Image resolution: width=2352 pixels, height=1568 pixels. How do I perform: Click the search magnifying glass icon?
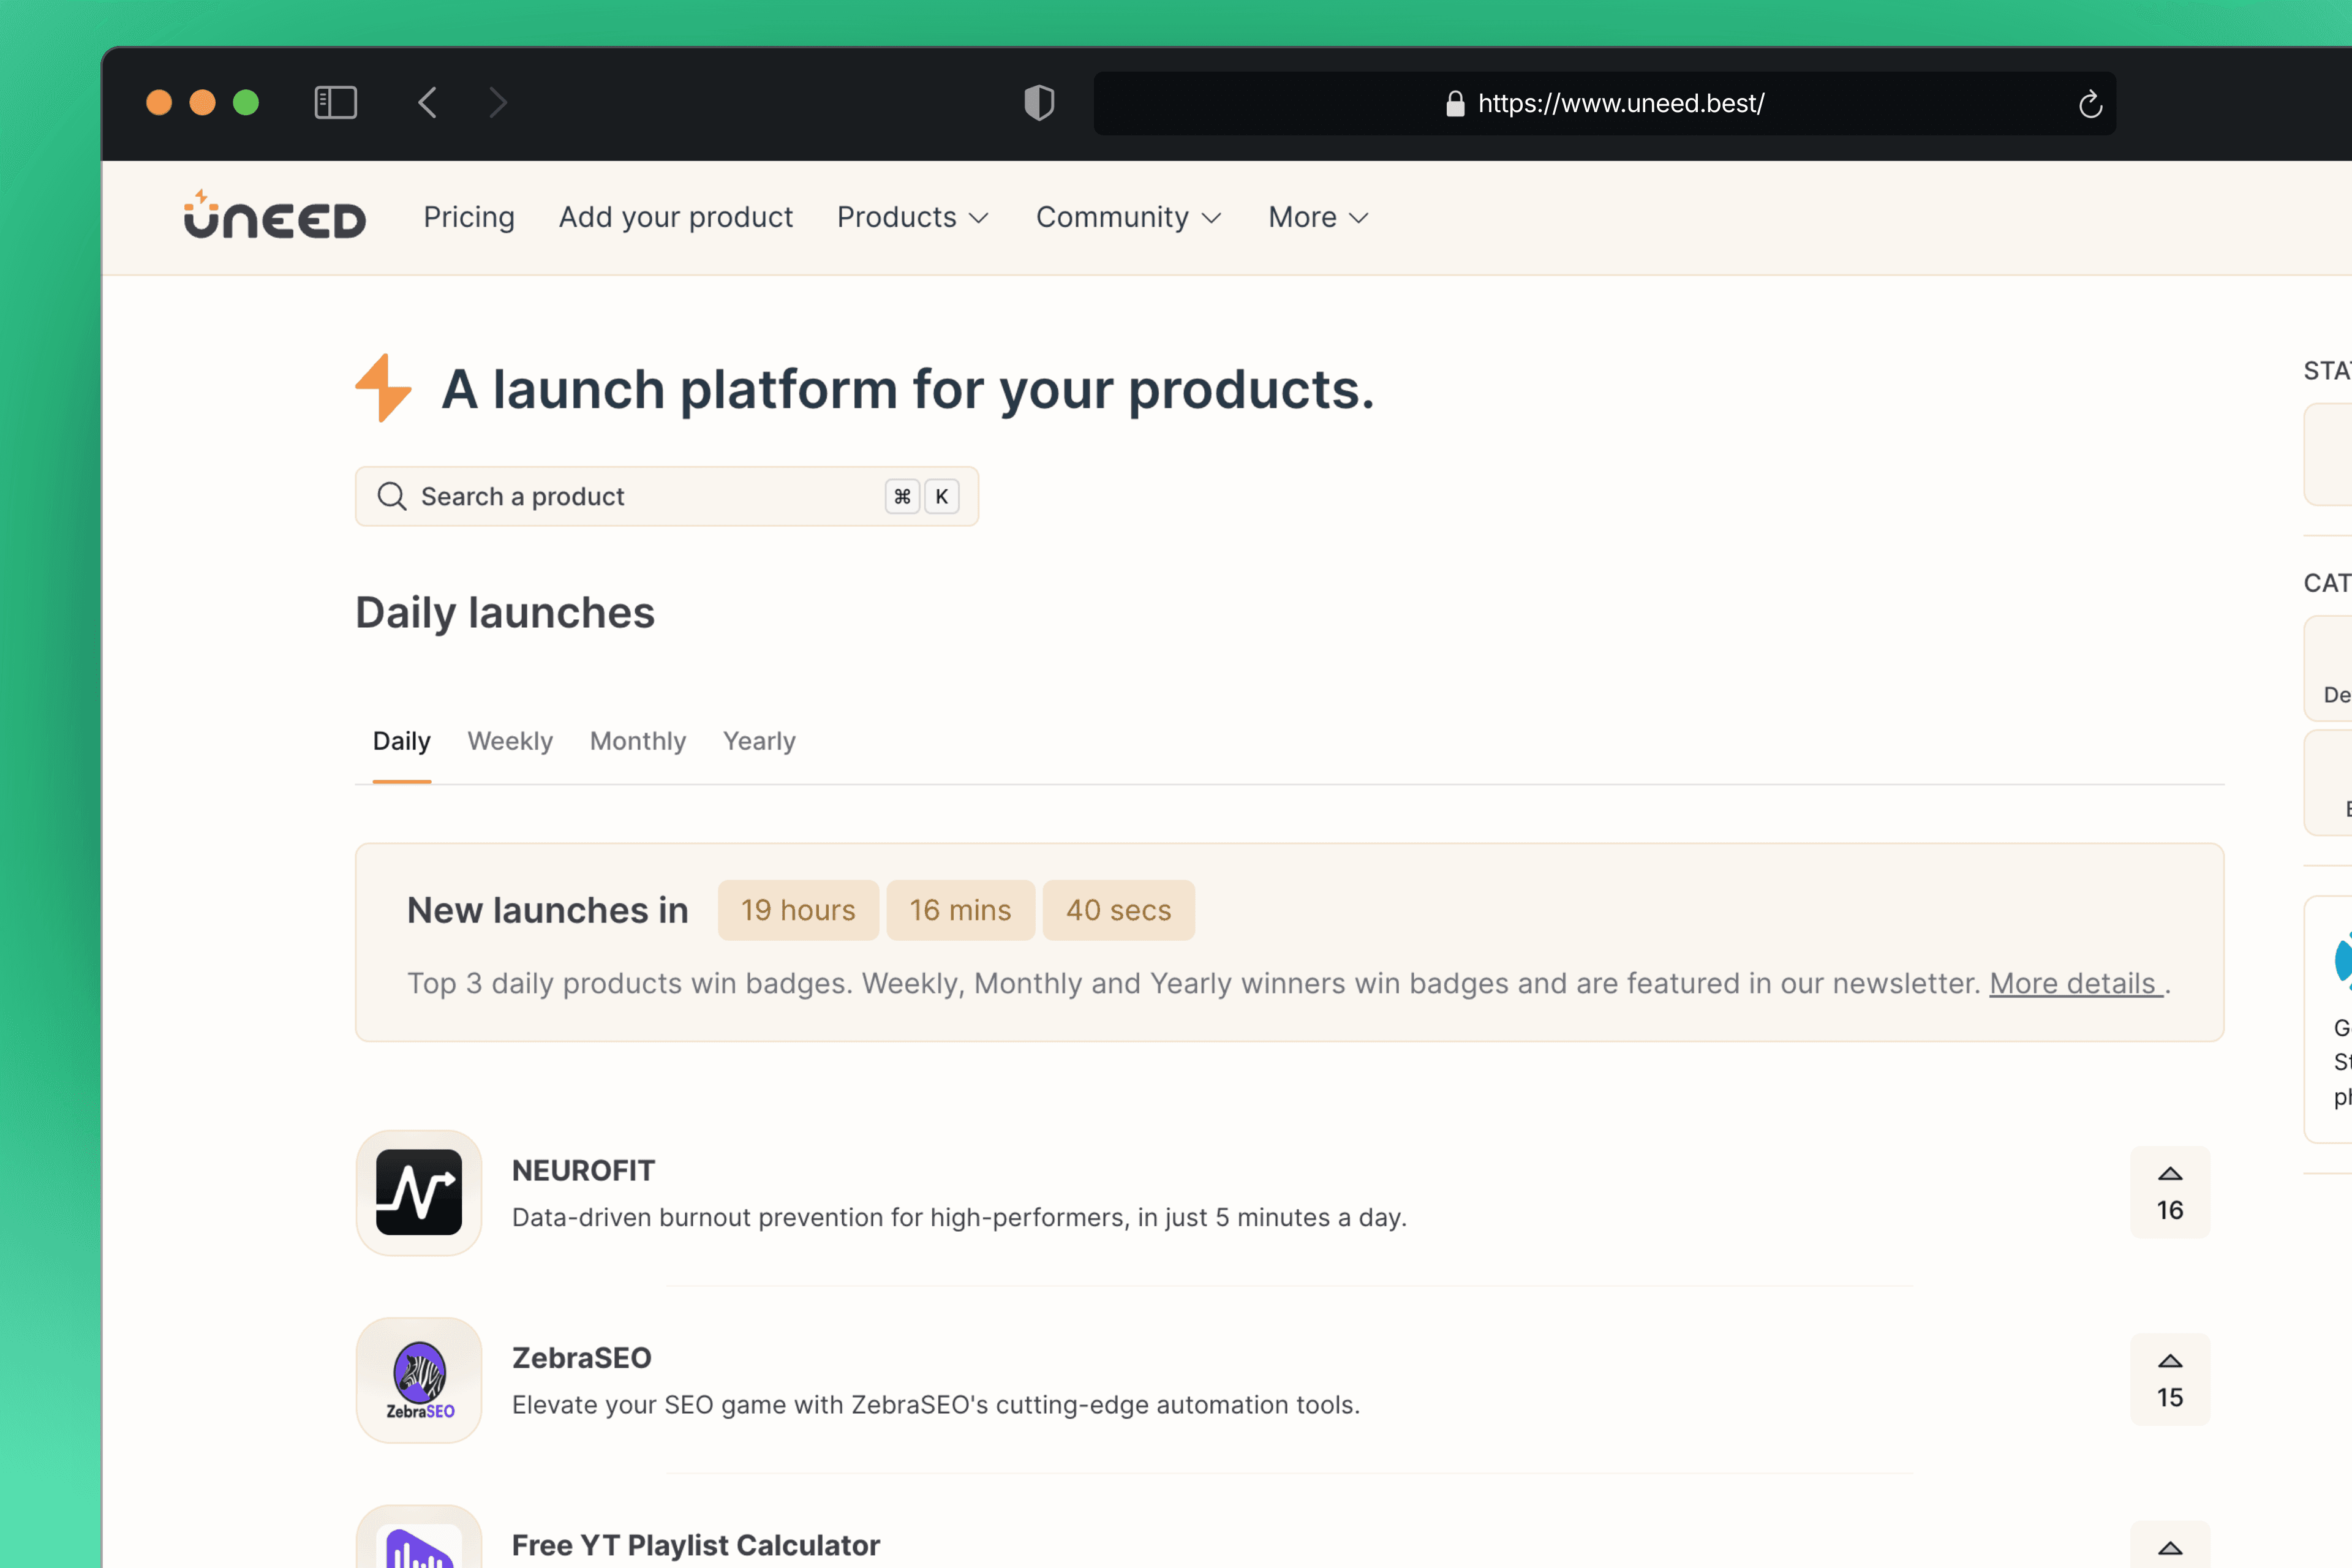pyautogui.click(x=392, y=496)
